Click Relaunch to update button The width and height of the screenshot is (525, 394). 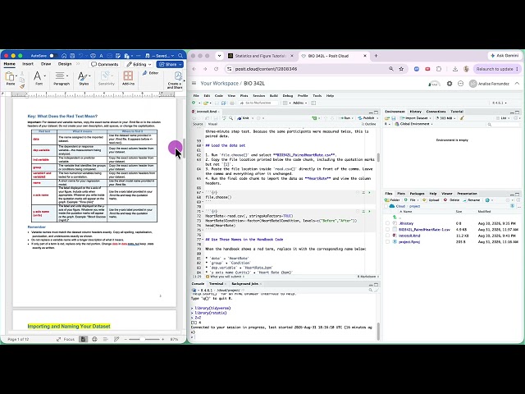pyautogui.click(x=497, y=69)
